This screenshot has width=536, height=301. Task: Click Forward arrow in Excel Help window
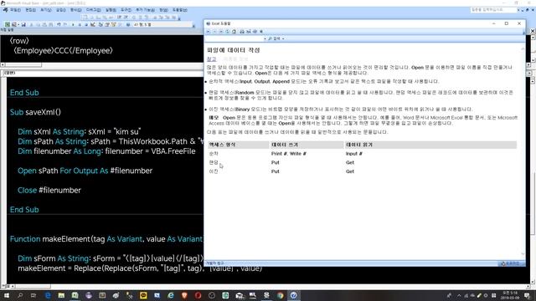[214, 32]
